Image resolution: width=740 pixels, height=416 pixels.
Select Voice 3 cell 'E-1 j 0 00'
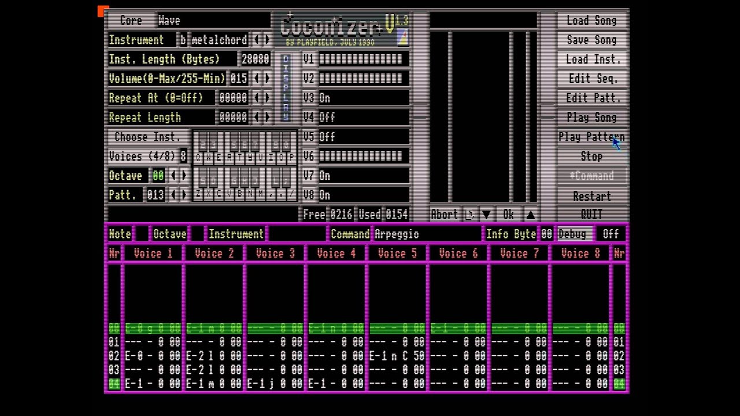(275, 384)
